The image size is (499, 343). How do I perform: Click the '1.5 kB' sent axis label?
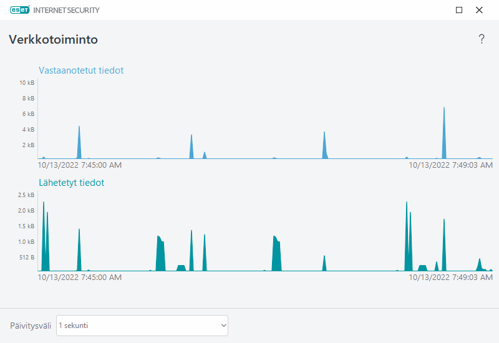pos(26,226)
